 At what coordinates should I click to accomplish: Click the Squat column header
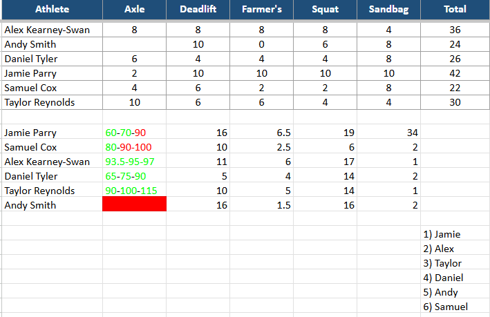pos(325,10)
